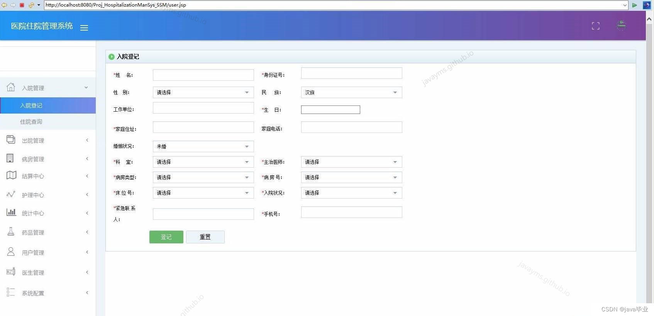Focus the 姓名 input field
Screen dimensions: 654x316
click(x=203, y=75)
